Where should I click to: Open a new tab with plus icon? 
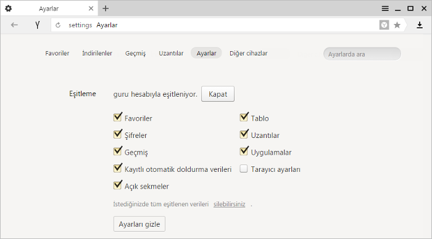[106, 9]
